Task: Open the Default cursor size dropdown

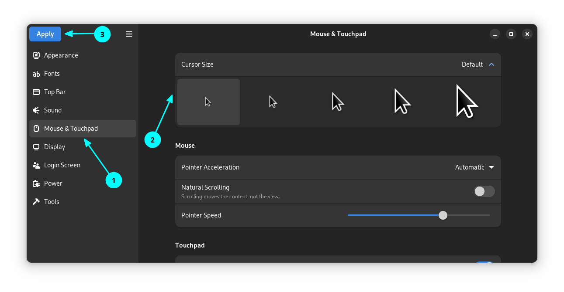Action: pos(478,64)
